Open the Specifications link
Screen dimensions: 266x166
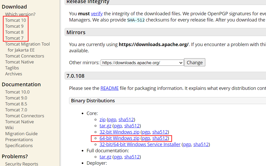click(x=19, y=146)
